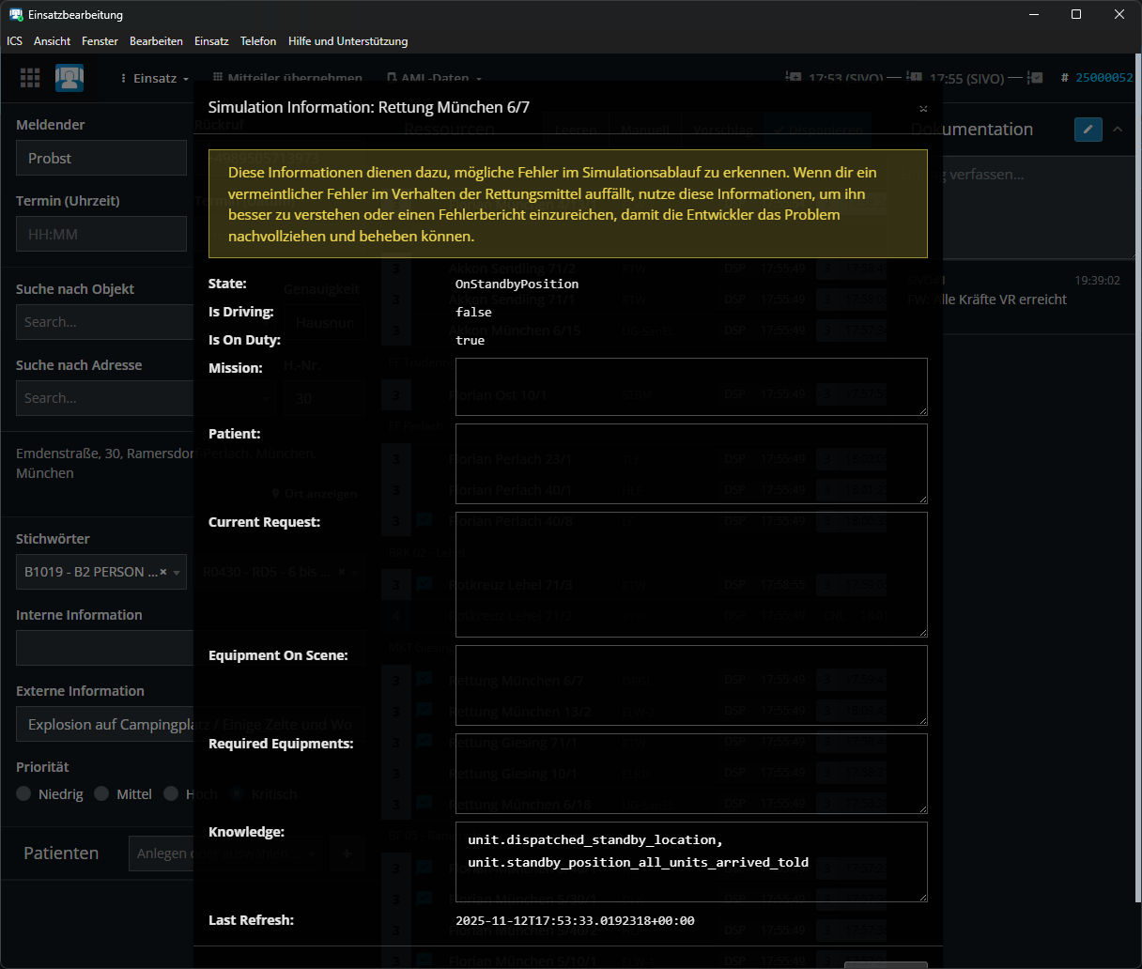Select the Mittel priority radio button
Viewport: 1142px width, 969px height.
click(102, 794)
